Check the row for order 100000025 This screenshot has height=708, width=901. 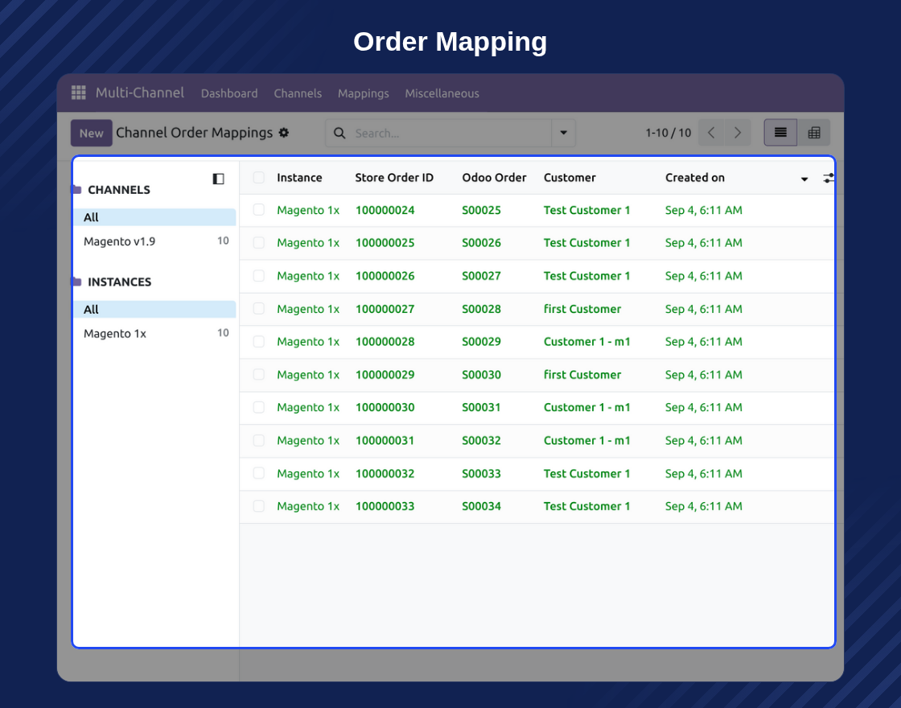pyautogui.click(x=258, y=242)
